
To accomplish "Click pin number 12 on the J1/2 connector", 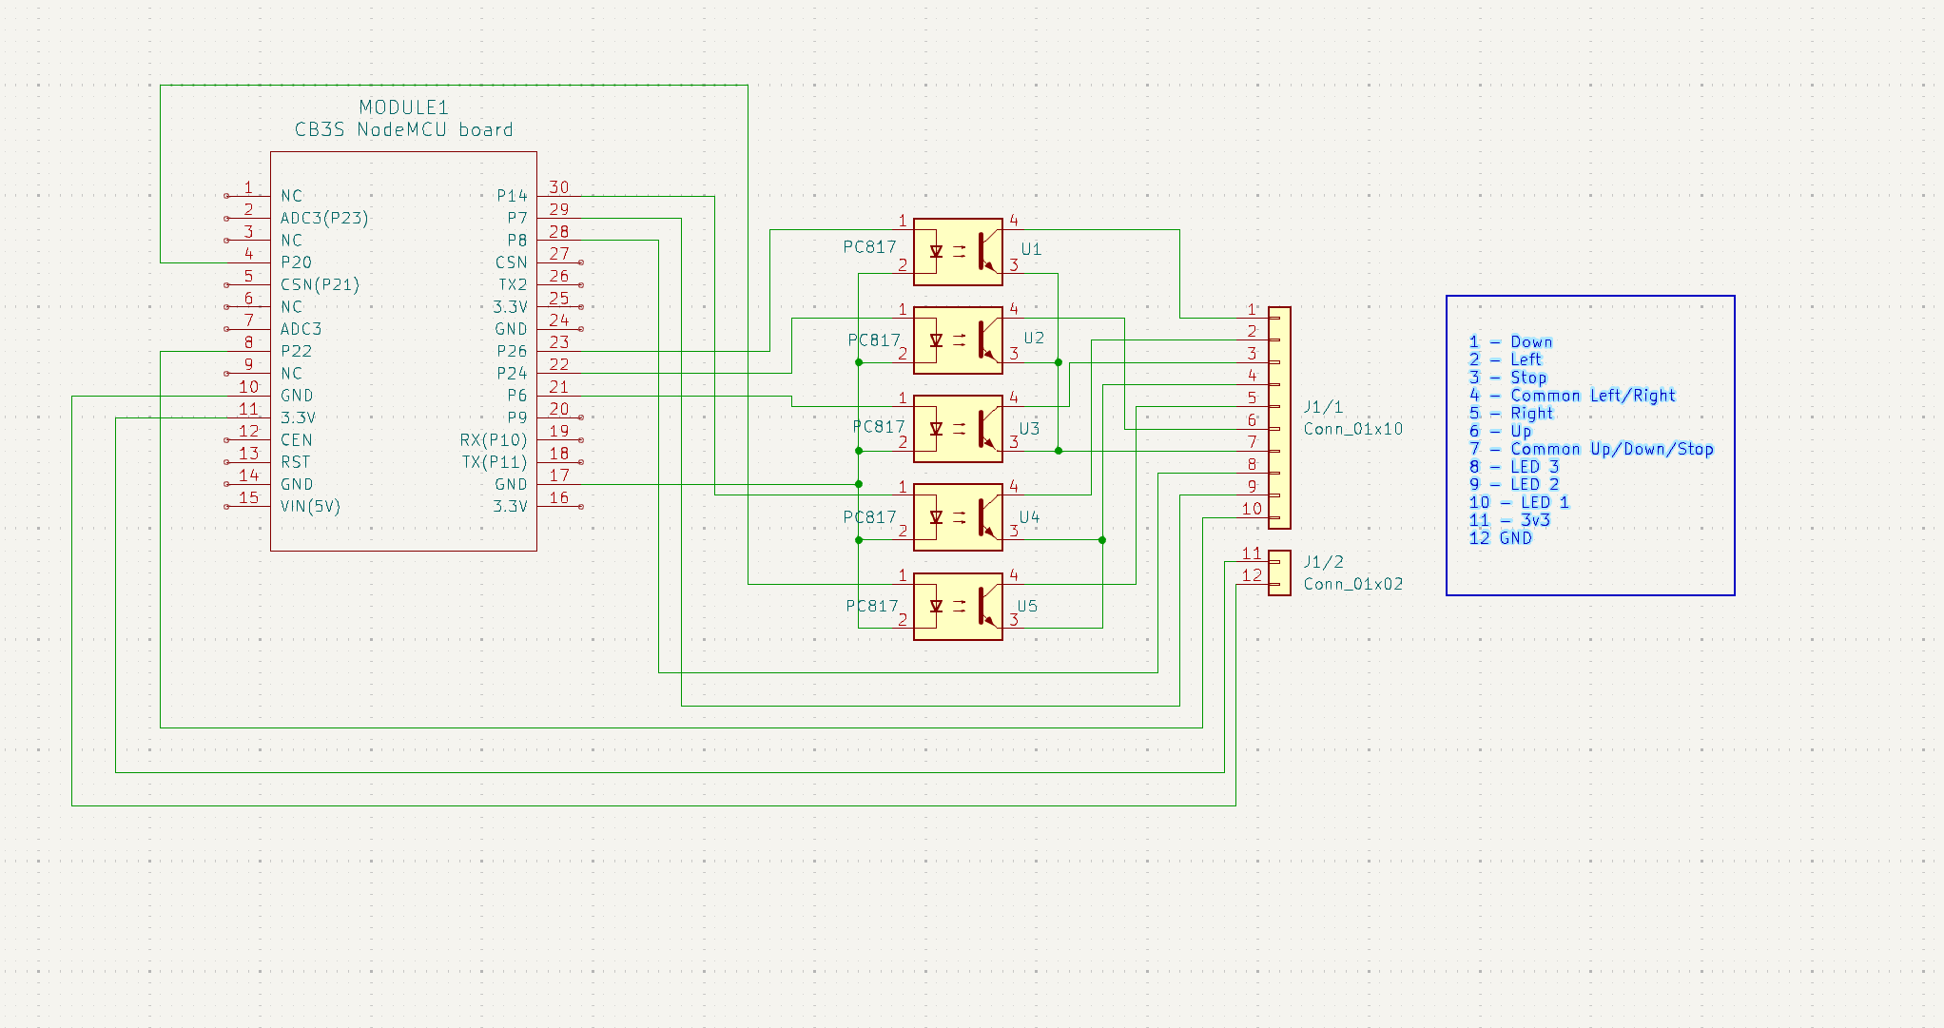I will 1252,575.
